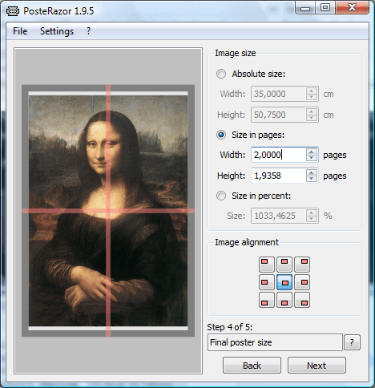Click down arrow of percent Size field
The image size is (375, 388).
pos(312,219)
